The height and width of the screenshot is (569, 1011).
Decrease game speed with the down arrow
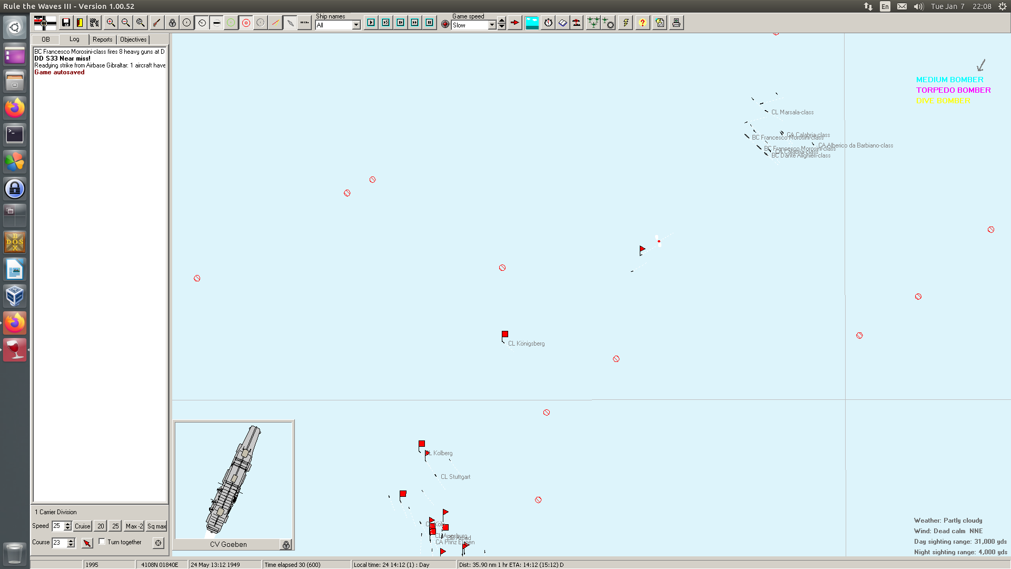(502, 27)
